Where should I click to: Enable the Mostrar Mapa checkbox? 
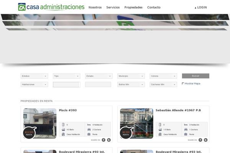coord(183,83)
